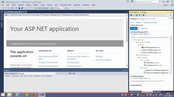
Task: Open Internet Explorer from the taskbar
Action: tap(17, 95)
